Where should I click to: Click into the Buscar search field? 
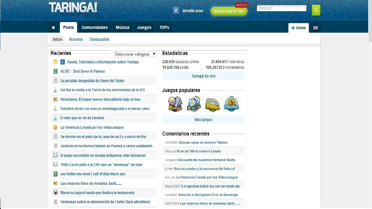pos(282,8)
